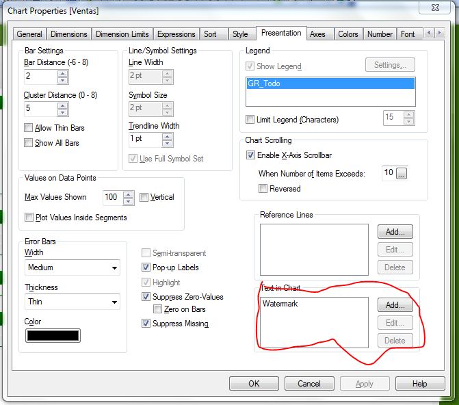459x405 pixels.
Task: Toggle Vertical values checkbox
Action: [144, 197]
